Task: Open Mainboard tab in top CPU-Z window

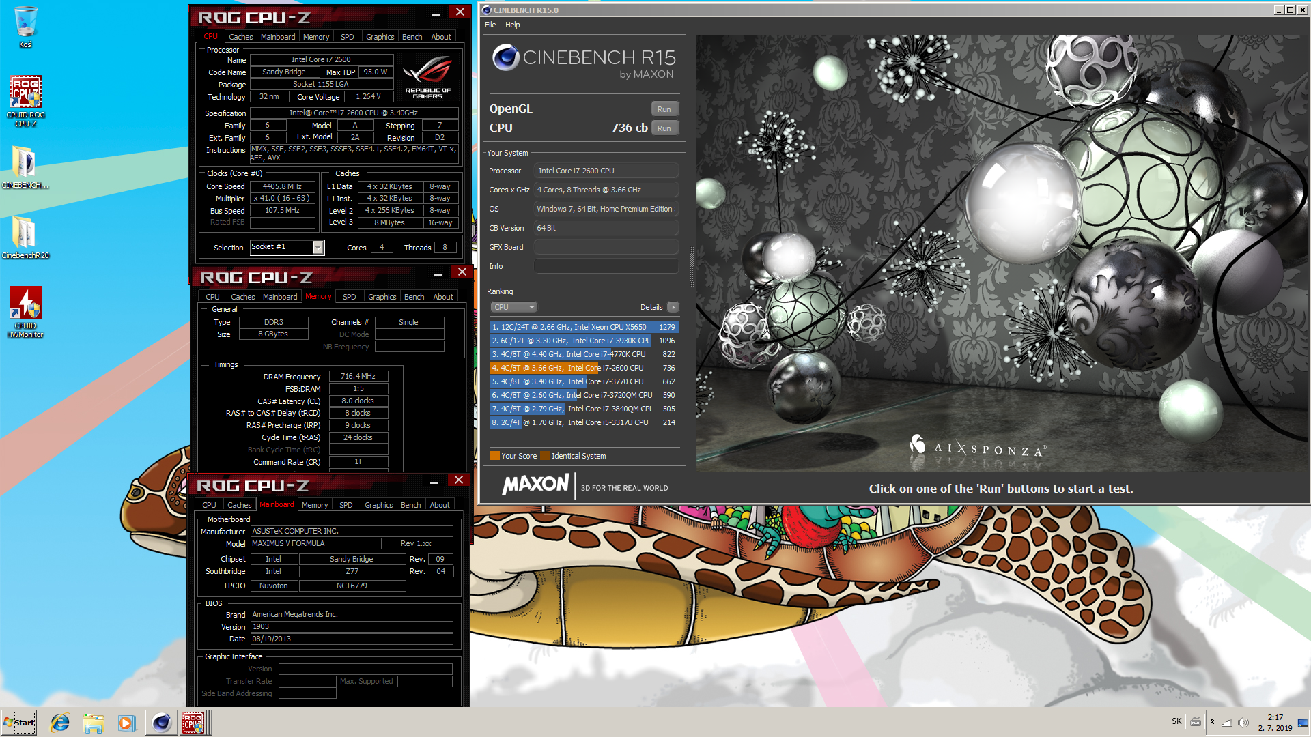Action: (278, 37)
